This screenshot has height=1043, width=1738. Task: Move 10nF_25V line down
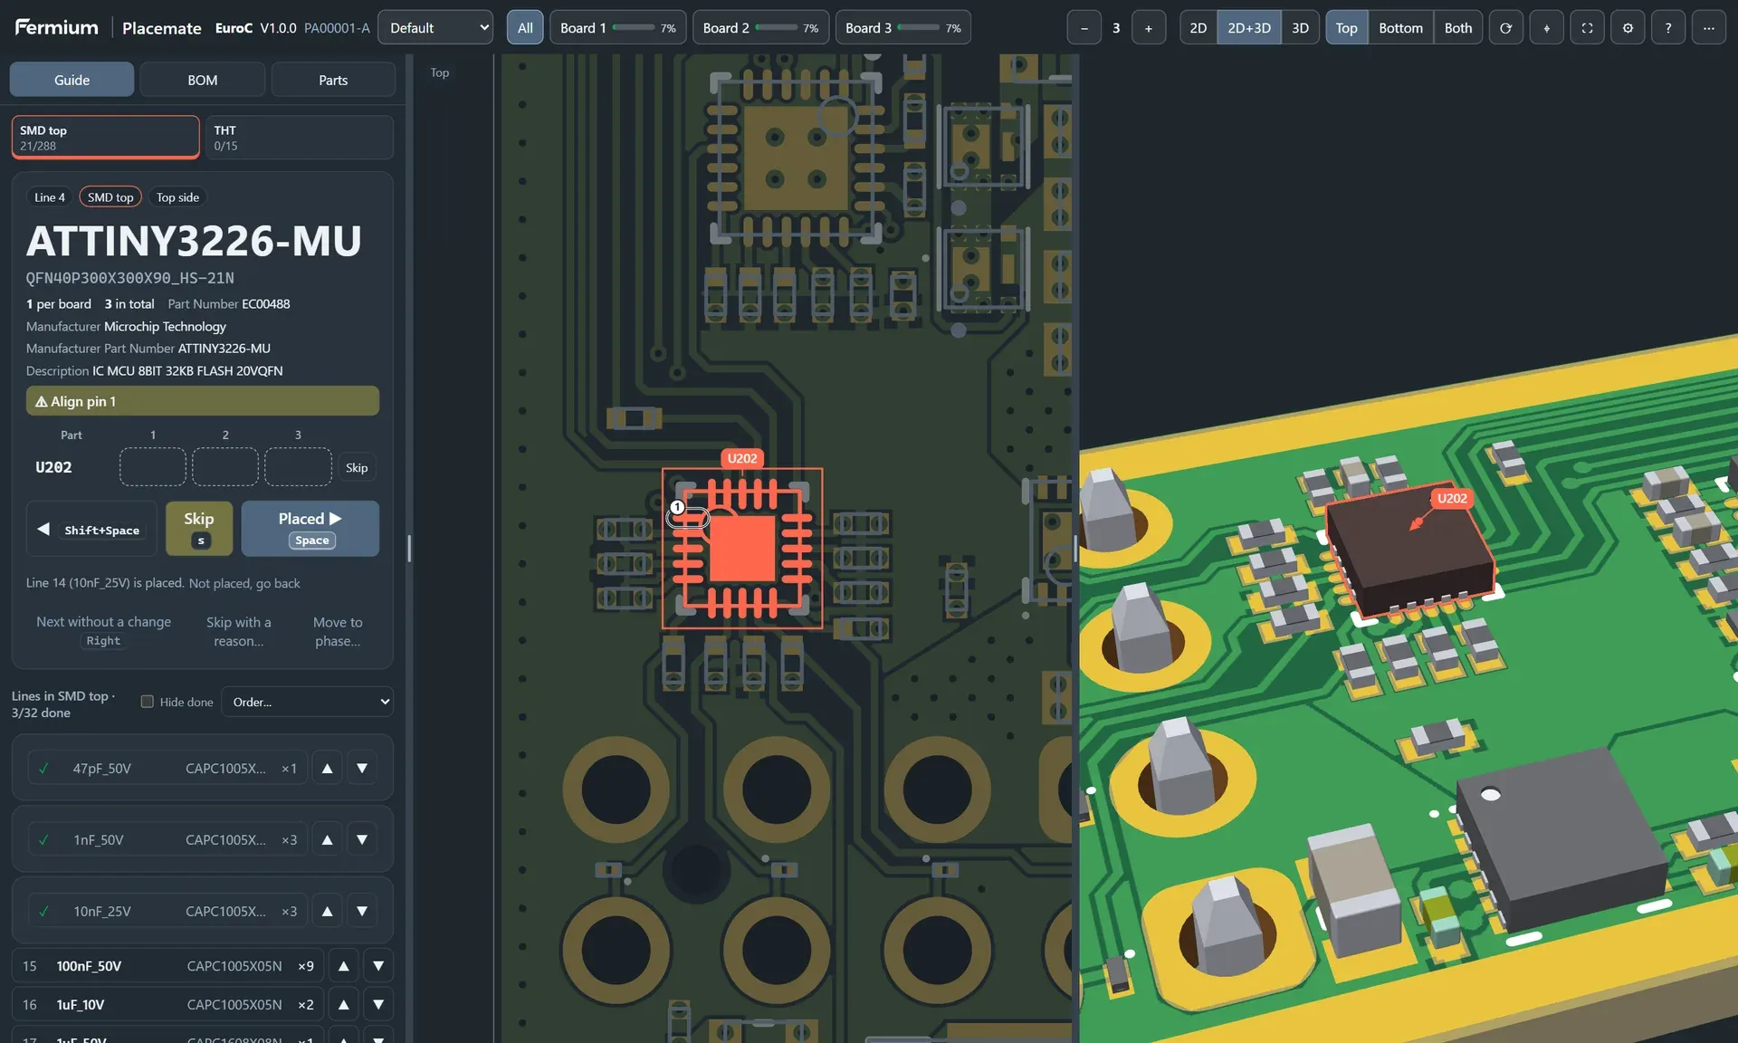pos(362,911)
